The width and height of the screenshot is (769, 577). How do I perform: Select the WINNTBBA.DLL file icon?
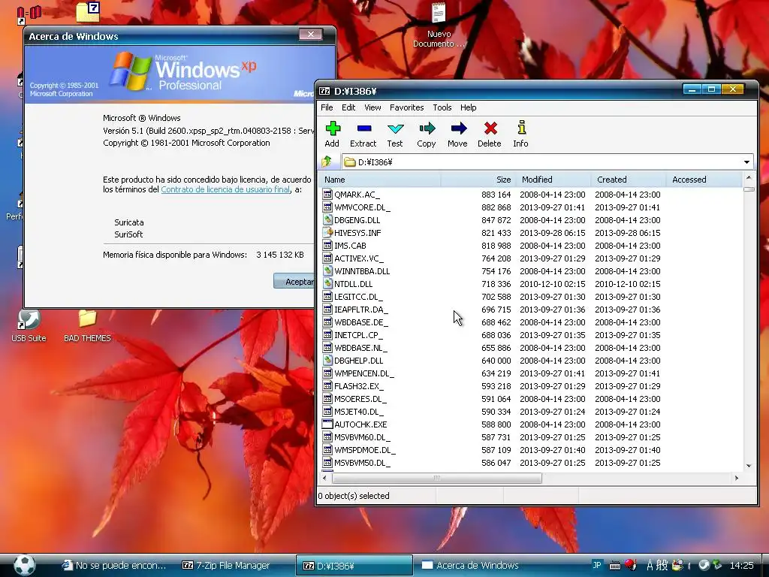click(327, 270)
